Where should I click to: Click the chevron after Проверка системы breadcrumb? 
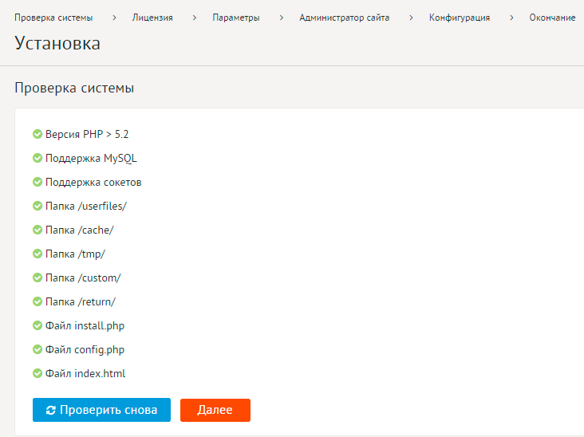[x=114, y=18]
